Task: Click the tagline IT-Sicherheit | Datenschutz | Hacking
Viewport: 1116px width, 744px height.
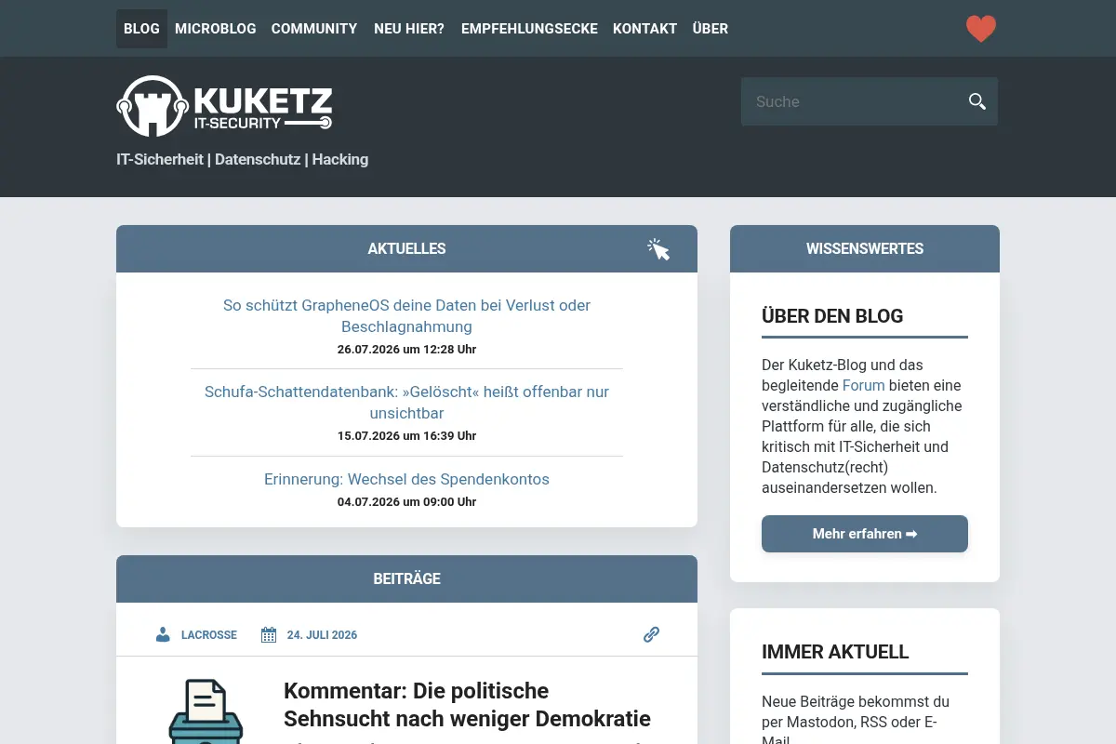Action: (242, 159)
